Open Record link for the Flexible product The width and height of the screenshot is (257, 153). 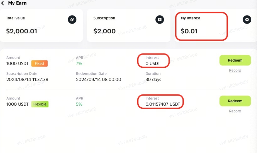pyautogui.click(x=235, y=111)
